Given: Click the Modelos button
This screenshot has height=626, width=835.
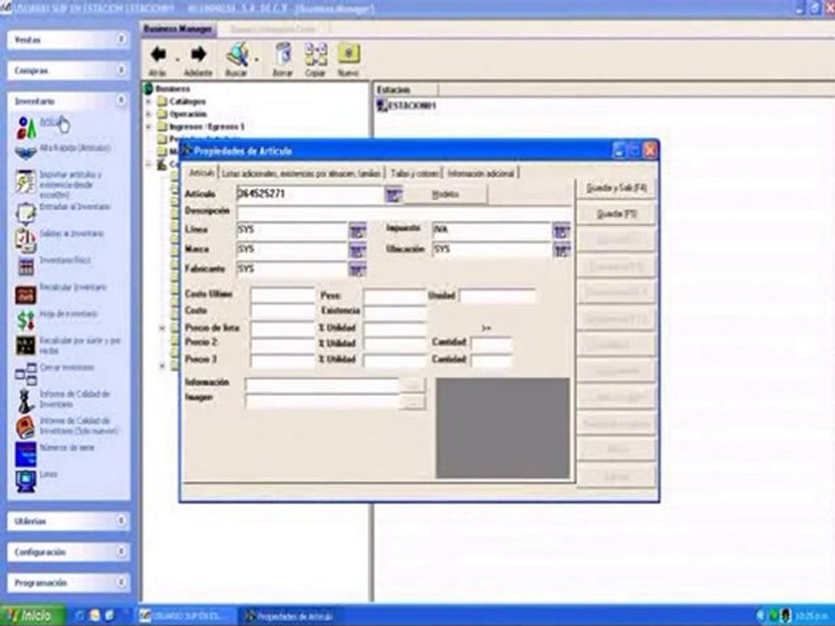Looking at the screenshot, I should click(445, 195).
